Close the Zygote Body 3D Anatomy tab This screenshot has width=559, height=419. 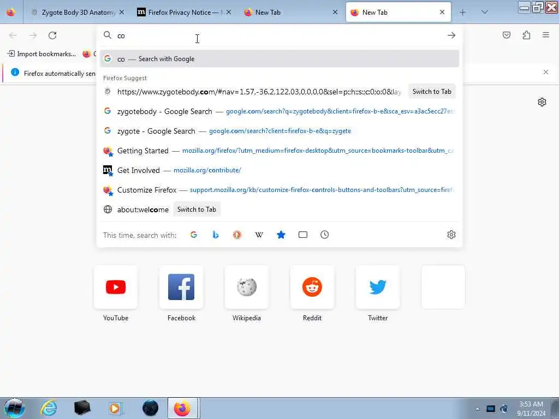(122, 13)
